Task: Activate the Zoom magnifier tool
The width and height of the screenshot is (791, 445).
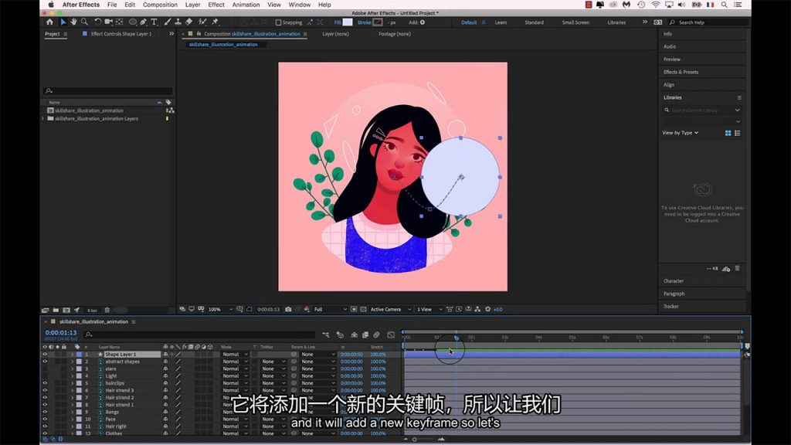Action: (x=84, y=22)
